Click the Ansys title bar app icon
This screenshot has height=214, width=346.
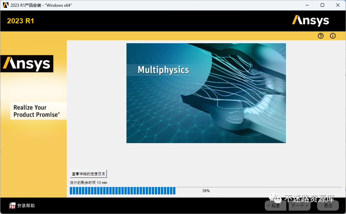(5, 5)
